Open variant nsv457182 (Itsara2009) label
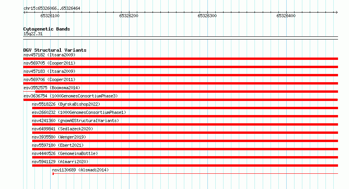This screenshot has height=189, width=349. [49, 55]
